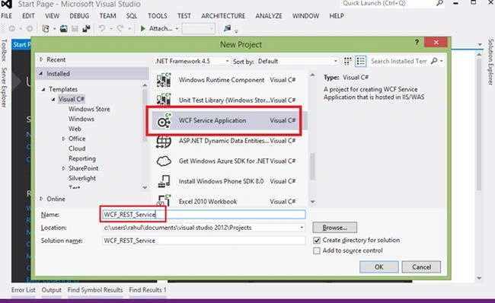Click the Cancel button
The image size is (495, 303).
[x=421, y=267]
